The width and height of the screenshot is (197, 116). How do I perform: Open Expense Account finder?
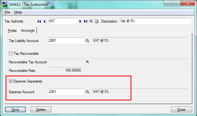click(87, 92)
